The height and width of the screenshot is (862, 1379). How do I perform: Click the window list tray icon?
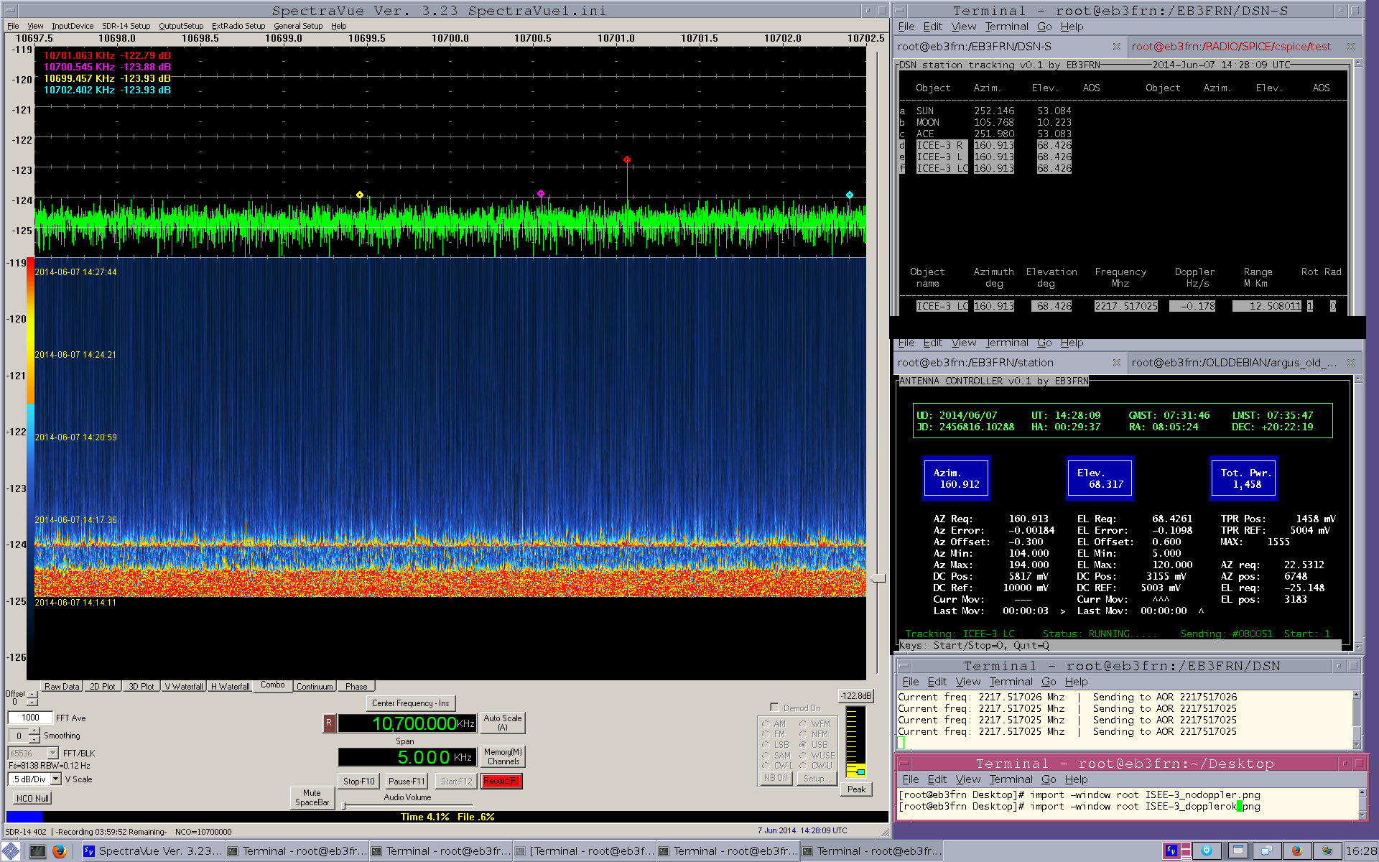coord(1267,851)
